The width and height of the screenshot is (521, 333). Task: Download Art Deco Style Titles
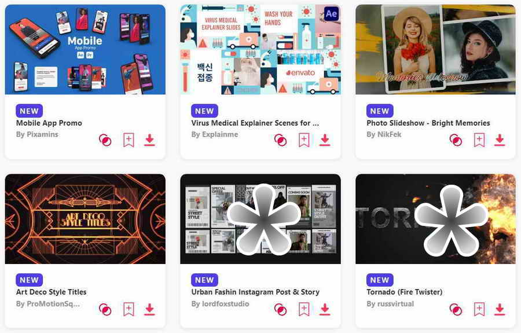149,309
